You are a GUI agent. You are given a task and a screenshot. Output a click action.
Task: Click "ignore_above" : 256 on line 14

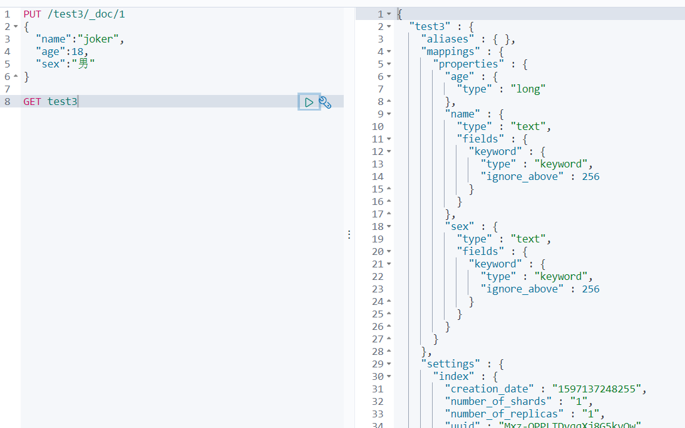540,177
